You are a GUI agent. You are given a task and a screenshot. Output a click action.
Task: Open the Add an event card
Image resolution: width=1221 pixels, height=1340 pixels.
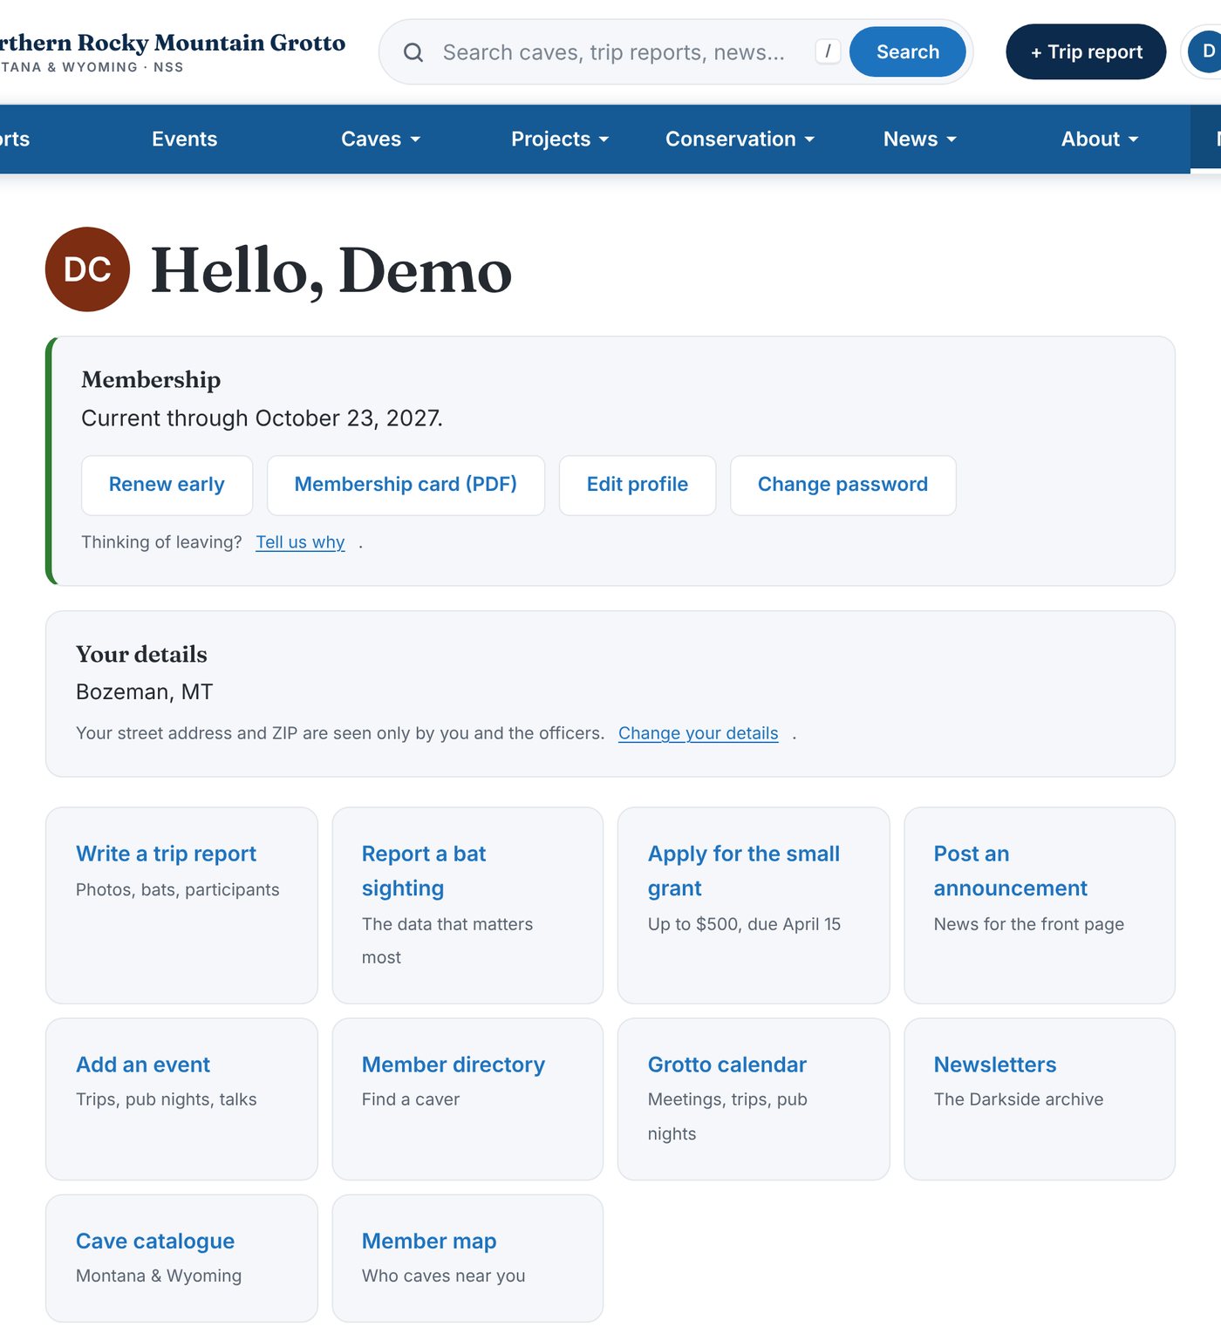[181, 1099]
